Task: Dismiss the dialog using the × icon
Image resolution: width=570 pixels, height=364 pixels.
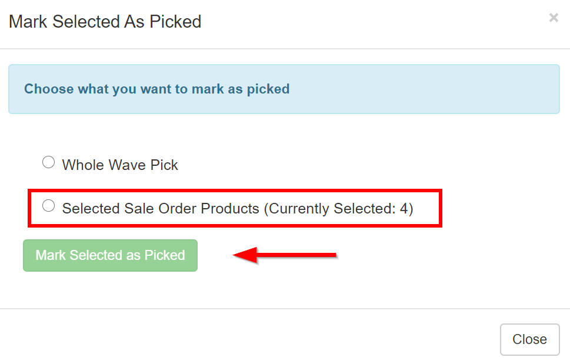Action: [x=553, y=18]
